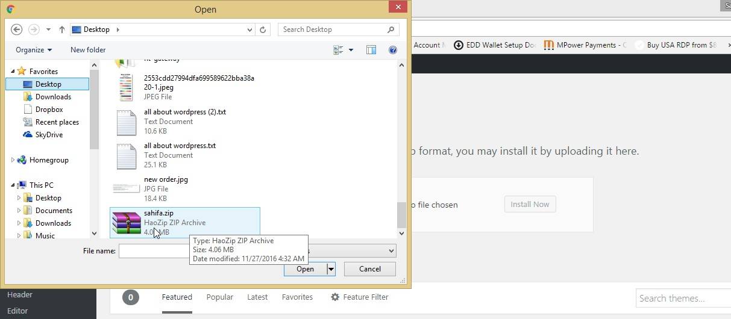The width and height of the screenshot is (731, 319).
Task: Click the New folder button
Action: [x=88, y=50]
